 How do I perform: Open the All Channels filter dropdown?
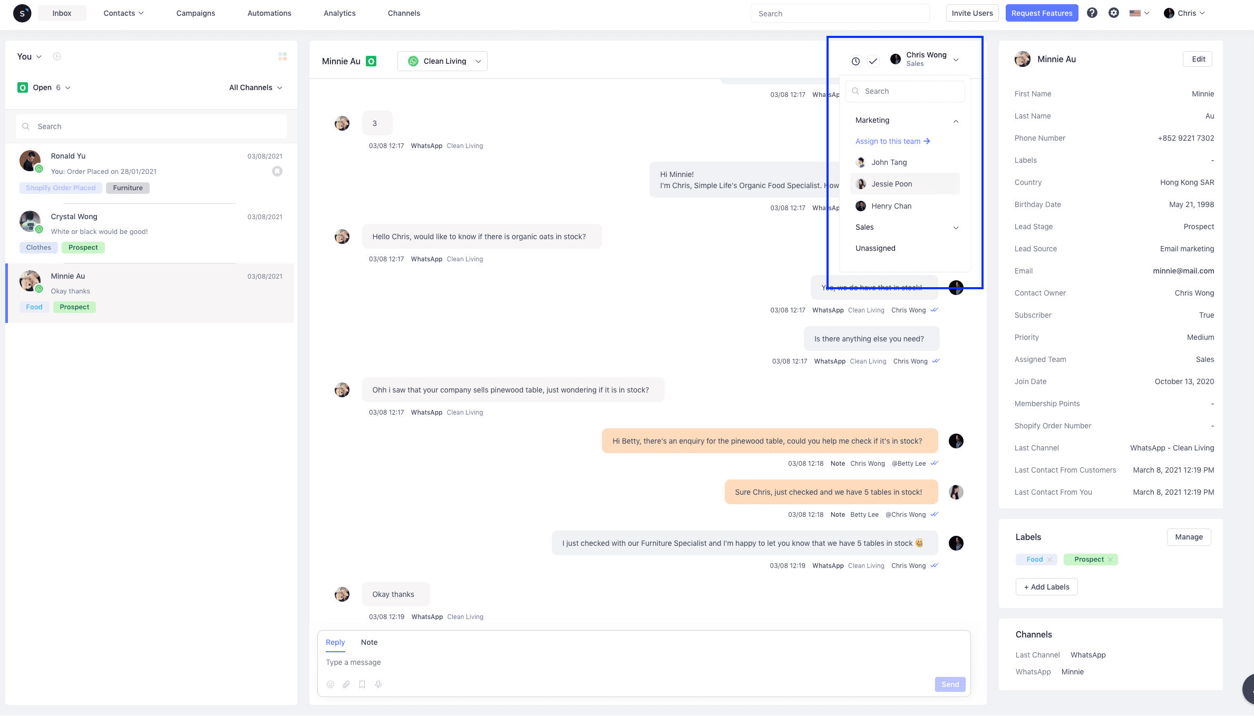pyautogui.click(x=256, y=87)
